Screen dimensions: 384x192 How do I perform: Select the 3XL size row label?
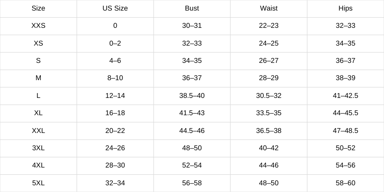pos(38,148)
